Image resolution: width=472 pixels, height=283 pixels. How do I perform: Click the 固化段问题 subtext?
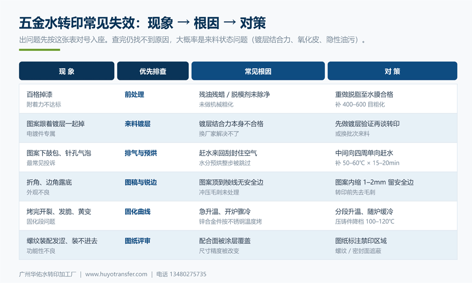pyautogui.click(x=41, y=222)
